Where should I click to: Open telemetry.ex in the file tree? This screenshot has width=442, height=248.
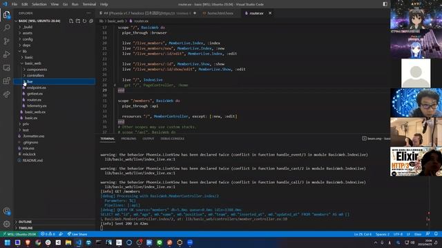click(55, 106)
